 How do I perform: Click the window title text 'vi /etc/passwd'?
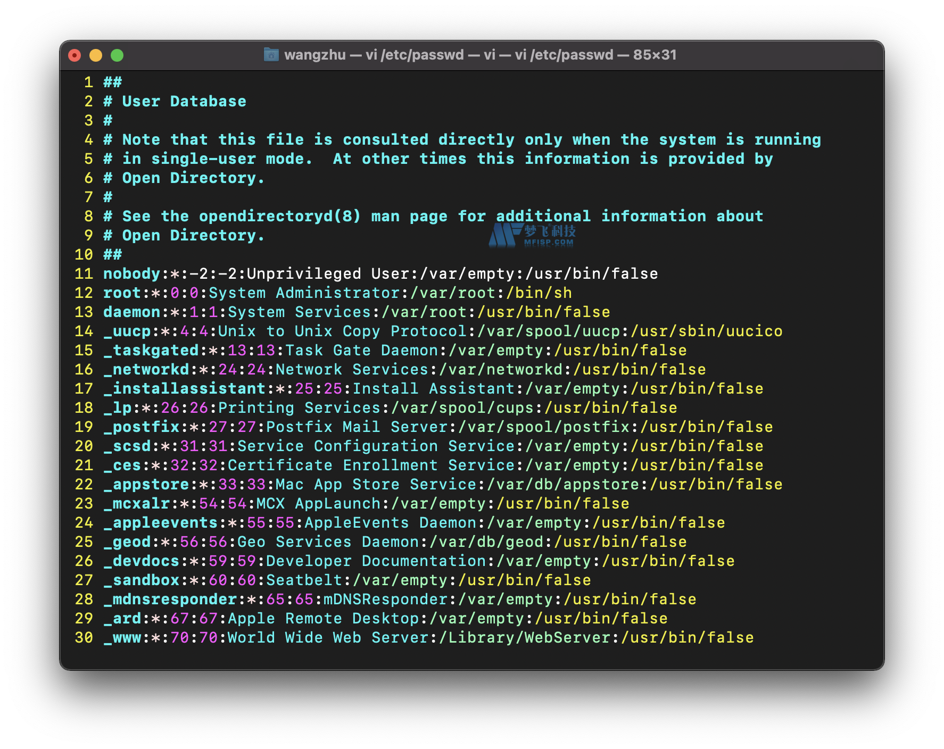click(x=415, y=55)
